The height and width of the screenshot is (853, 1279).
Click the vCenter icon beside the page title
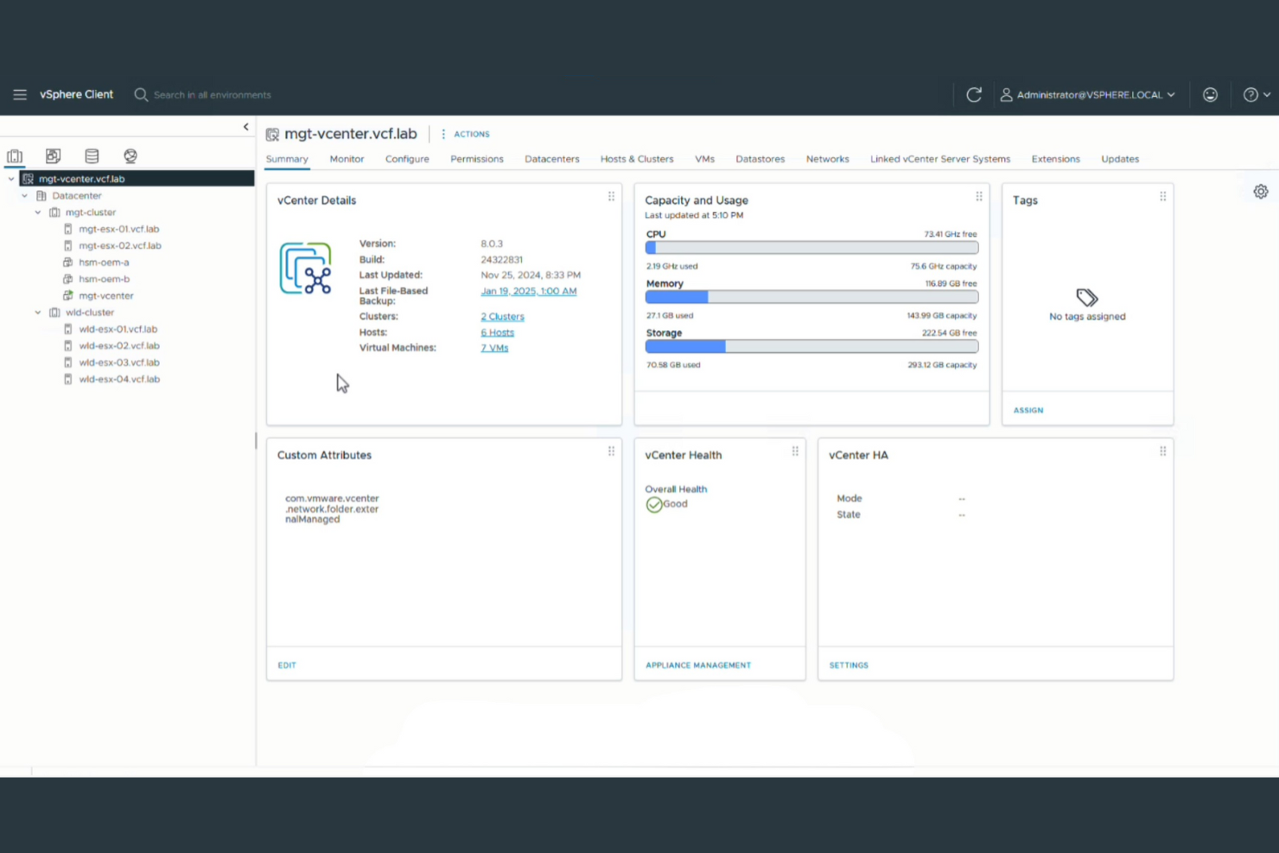272,134
